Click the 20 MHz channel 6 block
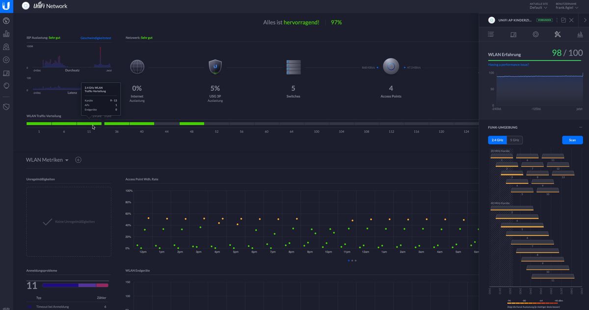 tap(527, 156)
